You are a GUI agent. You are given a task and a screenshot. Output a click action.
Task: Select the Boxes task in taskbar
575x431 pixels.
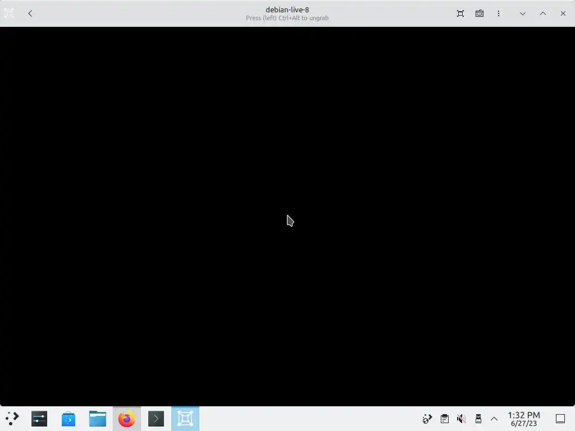tap(185, 419)
